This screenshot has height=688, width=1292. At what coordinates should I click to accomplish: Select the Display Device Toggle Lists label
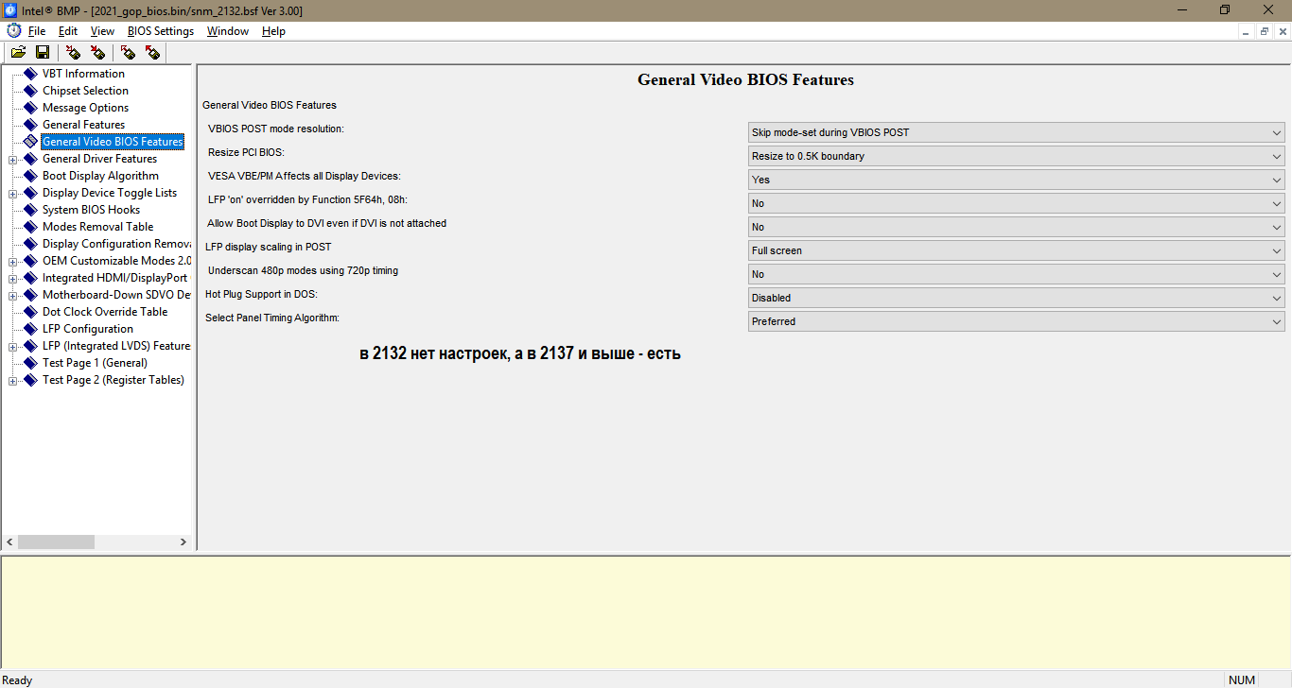(110, 193)
